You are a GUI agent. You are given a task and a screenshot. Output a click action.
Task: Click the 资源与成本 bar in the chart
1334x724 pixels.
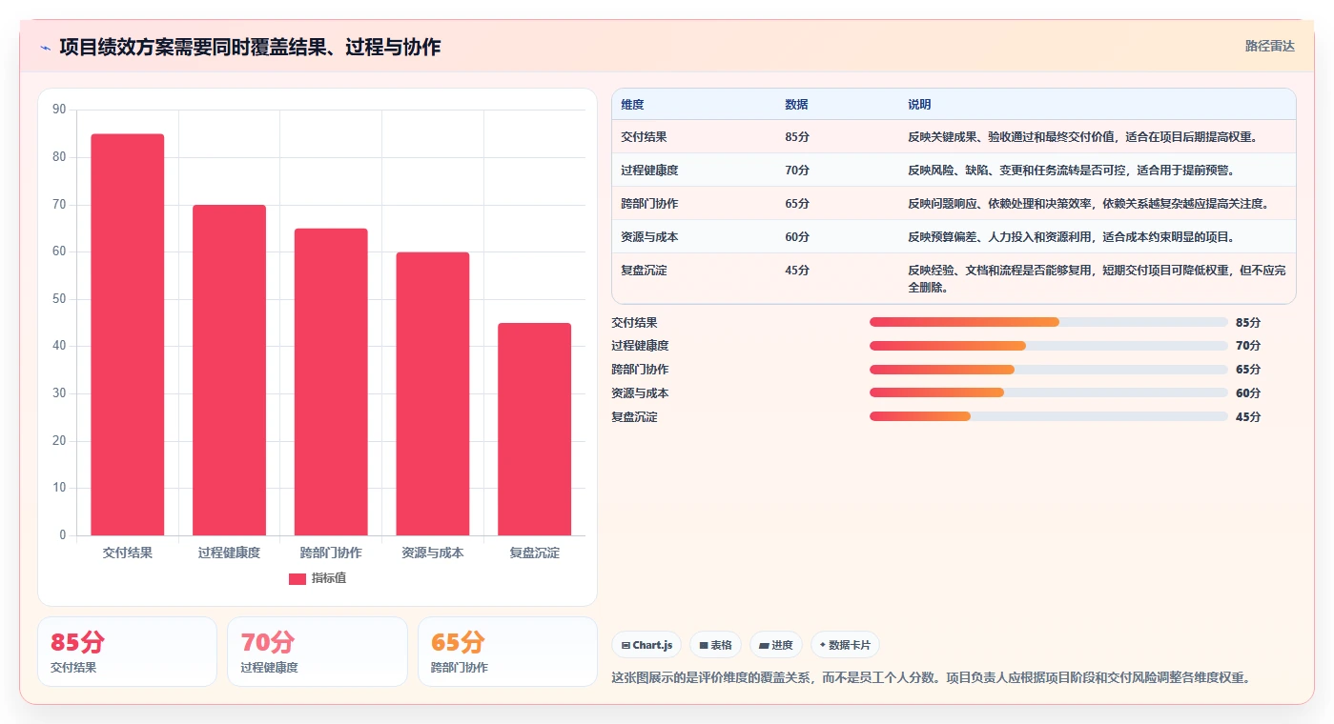point(433,393)
